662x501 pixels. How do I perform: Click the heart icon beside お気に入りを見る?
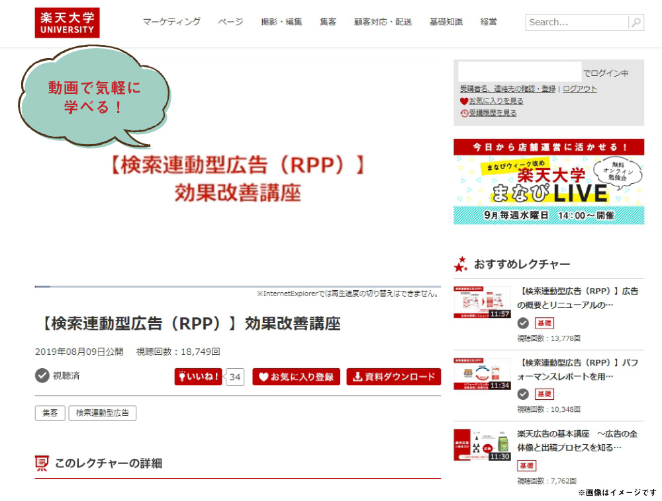[464, 101]
